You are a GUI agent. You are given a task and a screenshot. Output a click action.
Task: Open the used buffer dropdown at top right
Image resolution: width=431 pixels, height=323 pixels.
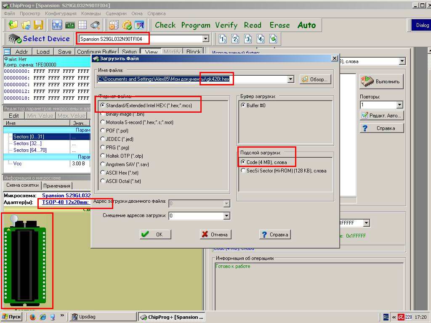point(402,61)
